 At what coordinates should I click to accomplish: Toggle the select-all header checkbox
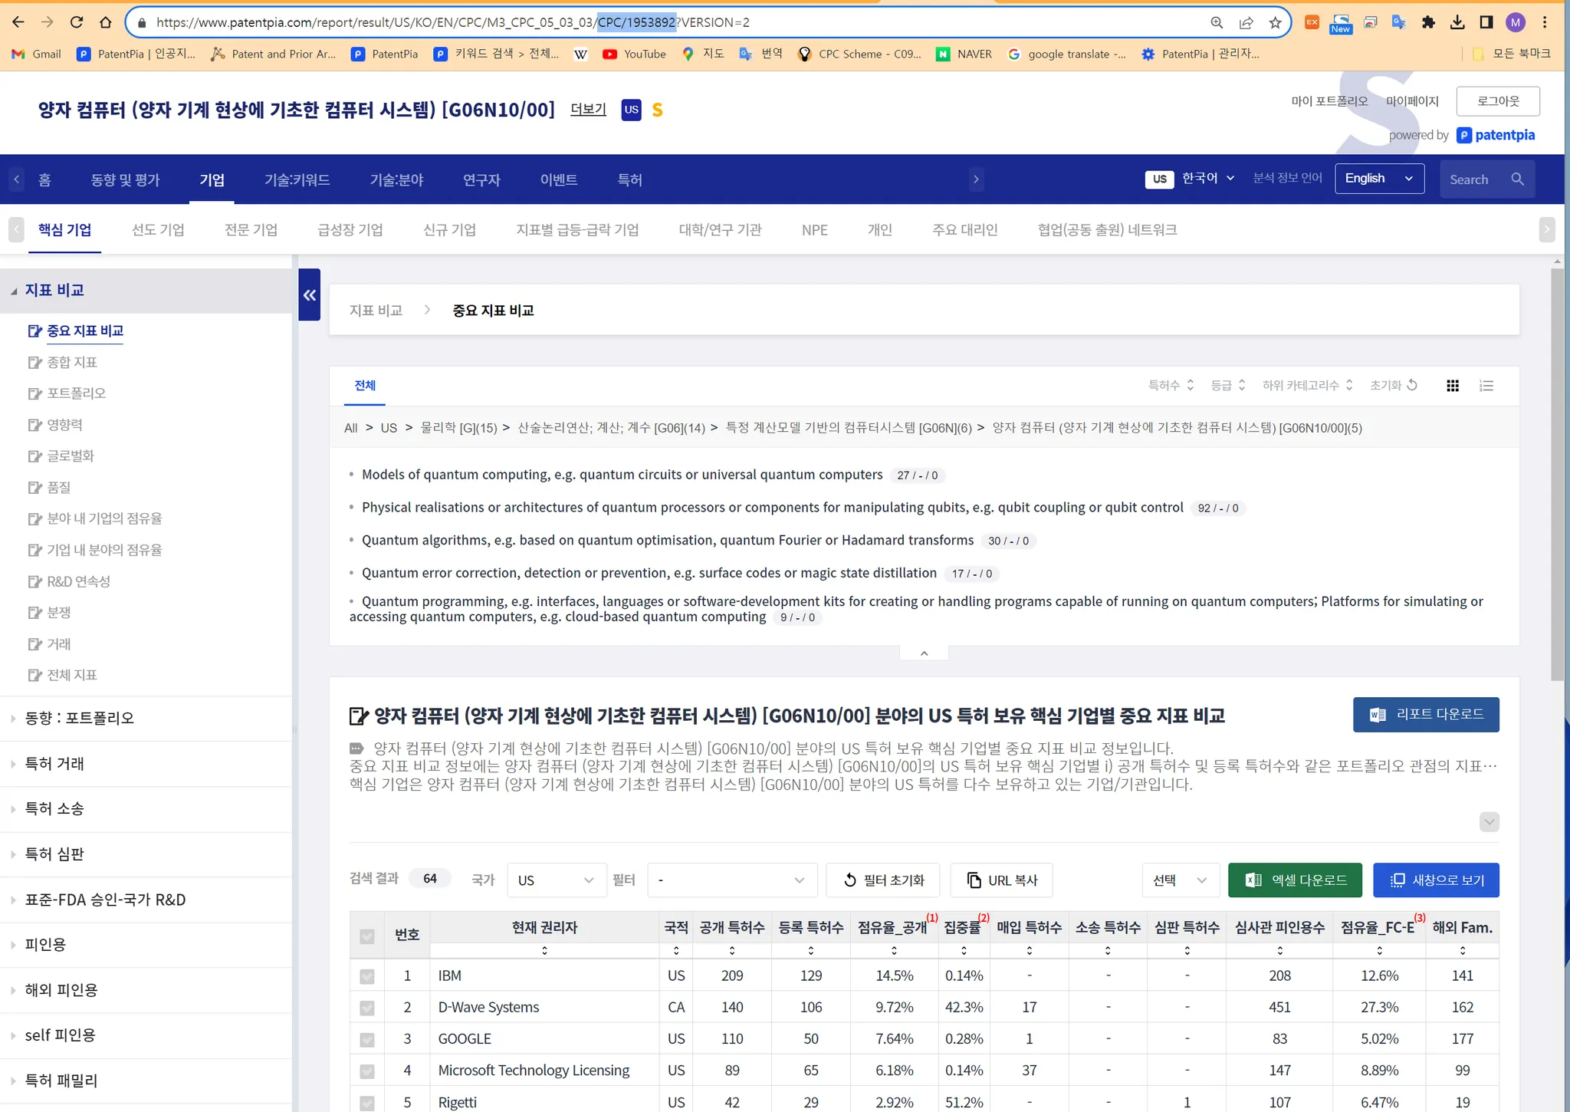point(367,936)
